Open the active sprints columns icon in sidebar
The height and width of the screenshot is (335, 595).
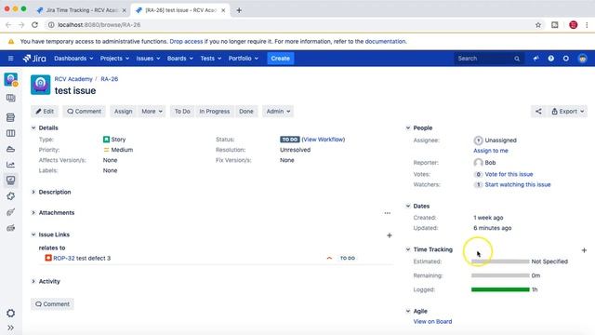(10, 133)
